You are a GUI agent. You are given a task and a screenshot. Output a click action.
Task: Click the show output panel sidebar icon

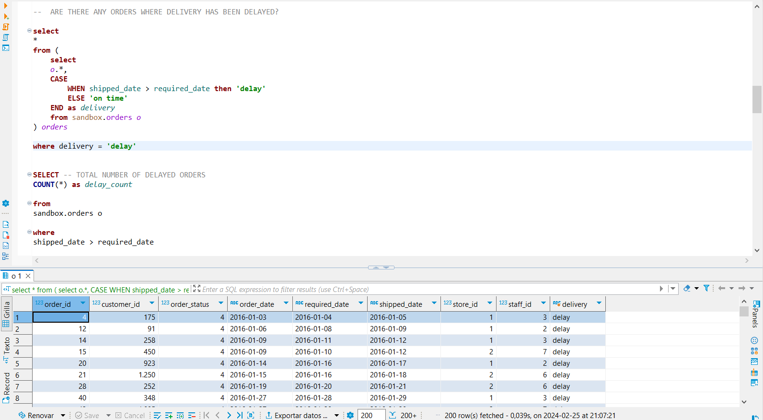click(6, 224)
